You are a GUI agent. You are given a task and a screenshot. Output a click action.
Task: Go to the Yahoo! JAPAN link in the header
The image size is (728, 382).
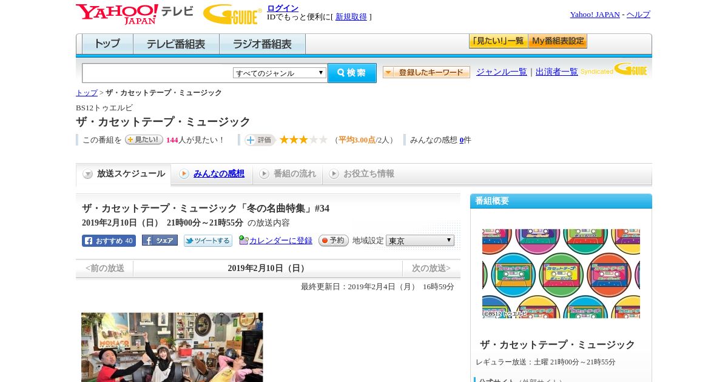click(595, 15)
